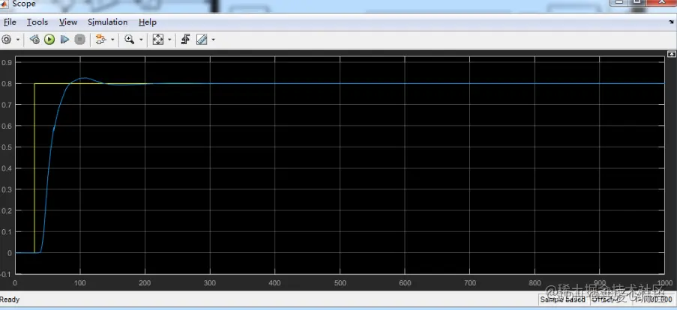The height and width of the screenshot is (310, 677).
Task: Open Configuration Properties gear icon
Action: pyautogui.click(x=7, y=40)
